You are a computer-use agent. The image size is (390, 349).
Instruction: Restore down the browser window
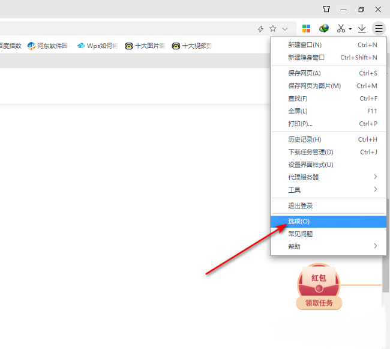coord(361,10)
